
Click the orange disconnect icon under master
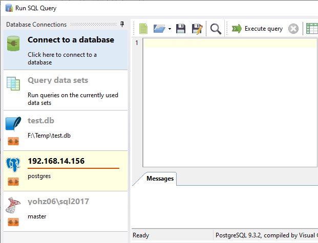click(x=13, y=222)
